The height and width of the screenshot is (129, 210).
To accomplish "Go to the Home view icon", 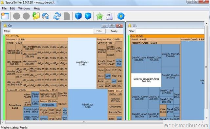I will click(46, 16).
